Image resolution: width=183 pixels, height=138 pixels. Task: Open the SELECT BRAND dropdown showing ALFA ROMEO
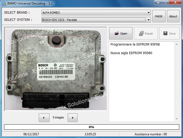[96, 13]
